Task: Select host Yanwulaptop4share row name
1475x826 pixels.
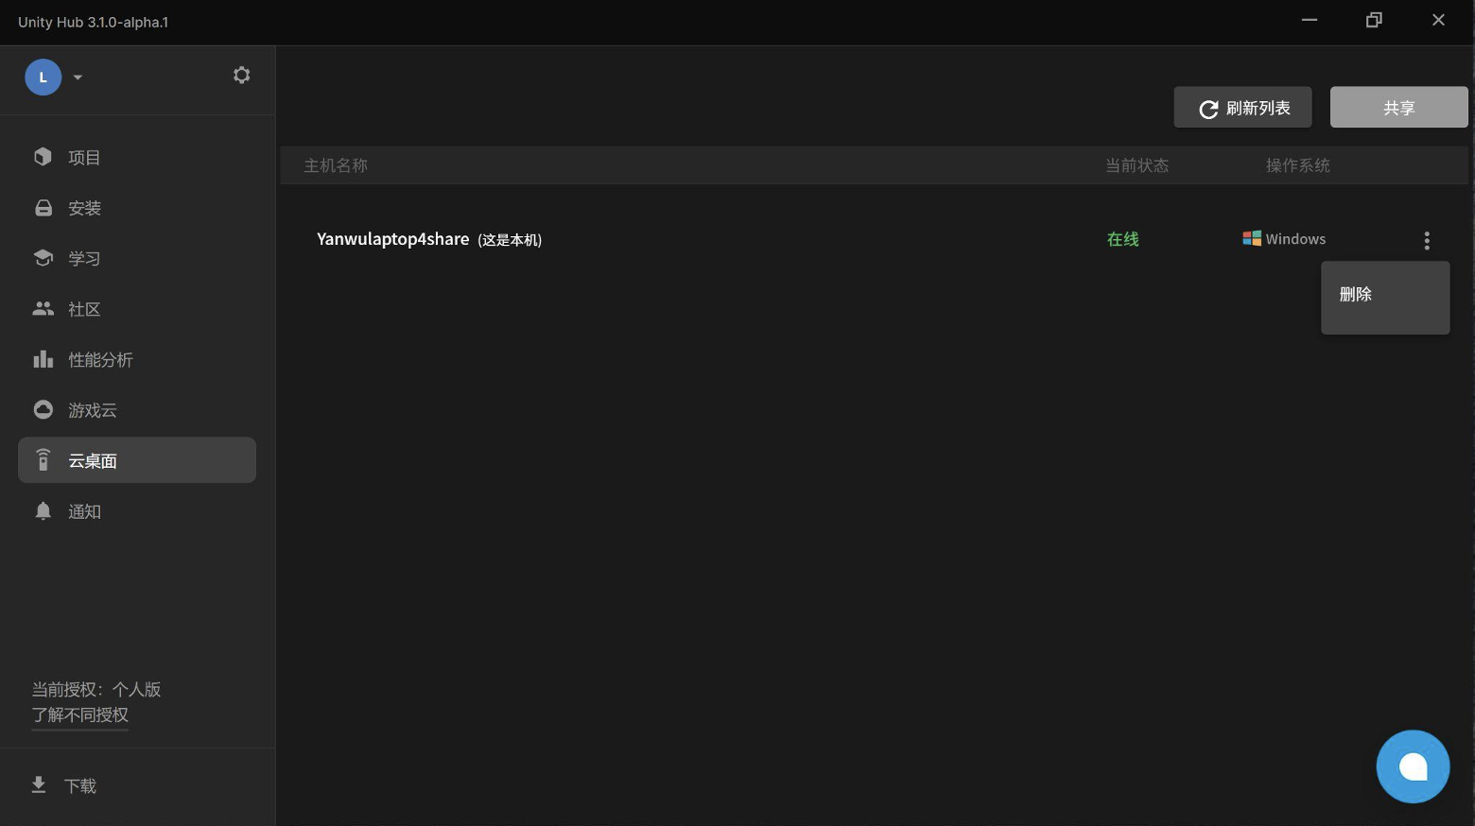Action: pyautogui.click(x=392, y=239)
